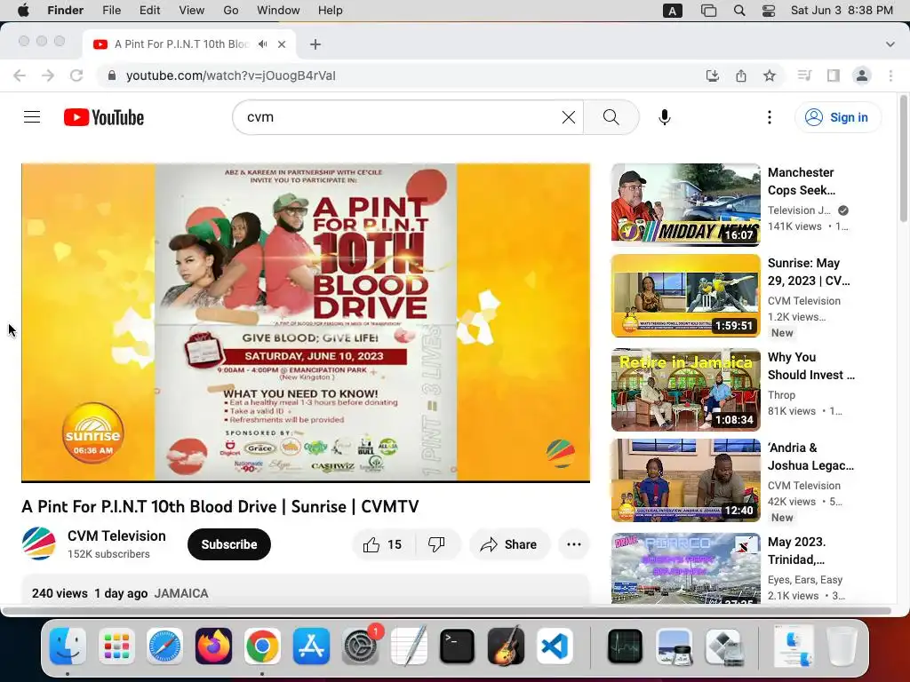Open more actions ellipsis under video
Image resolution: width=910 pixels, height=682 pixels.
tap(574, 544)
